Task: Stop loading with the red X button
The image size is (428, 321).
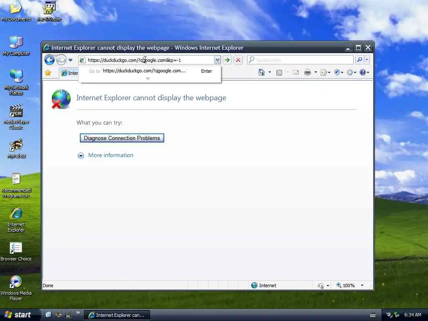Action: tap(238, 60)
